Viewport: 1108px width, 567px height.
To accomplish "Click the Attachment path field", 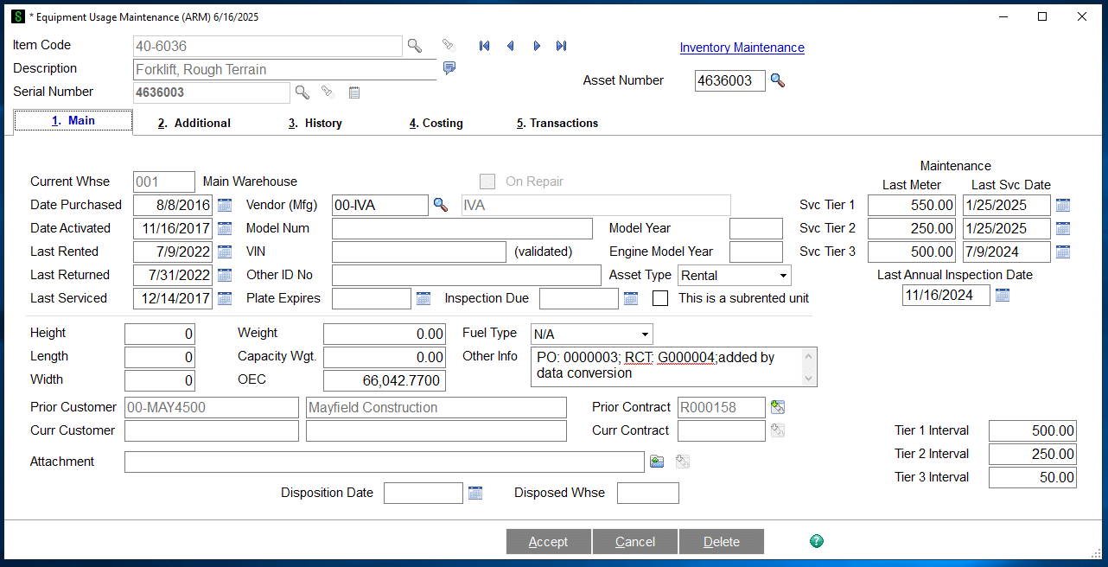I will tap(385, 462).
